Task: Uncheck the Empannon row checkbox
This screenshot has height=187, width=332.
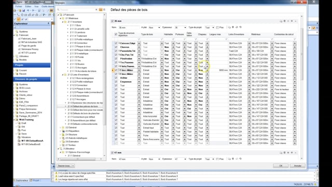Action: click(116, 82)
